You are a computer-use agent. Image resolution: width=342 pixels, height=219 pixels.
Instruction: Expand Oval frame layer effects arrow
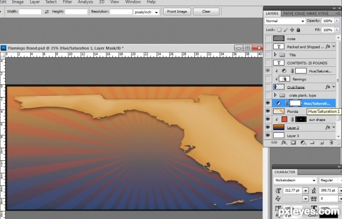pos(333,87)
